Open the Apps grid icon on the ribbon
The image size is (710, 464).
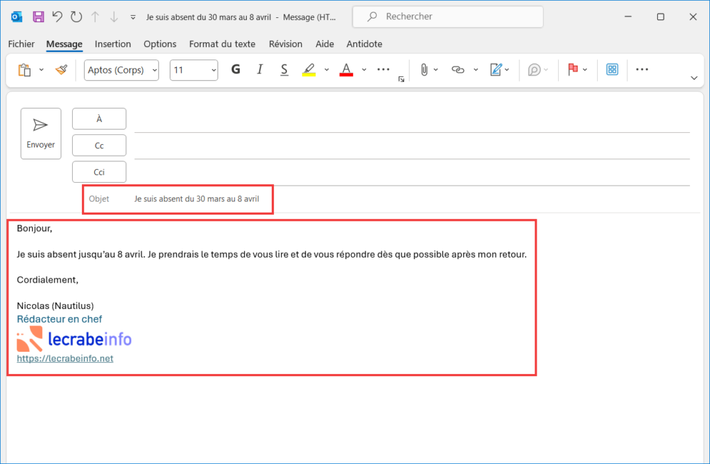pyautogui.click(x=612, y=69)
